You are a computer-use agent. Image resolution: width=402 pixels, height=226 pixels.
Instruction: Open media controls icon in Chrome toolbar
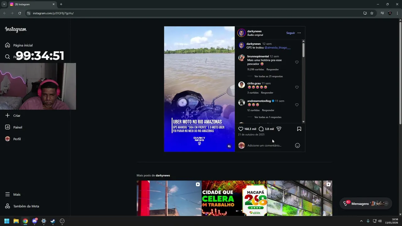pyautogui.click(x=382, y=13)
